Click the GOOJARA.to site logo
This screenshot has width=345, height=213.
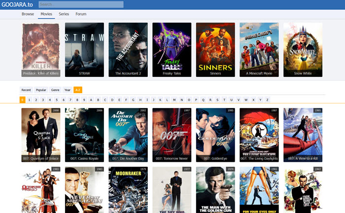pyautogui.click(x=17, y=4)
